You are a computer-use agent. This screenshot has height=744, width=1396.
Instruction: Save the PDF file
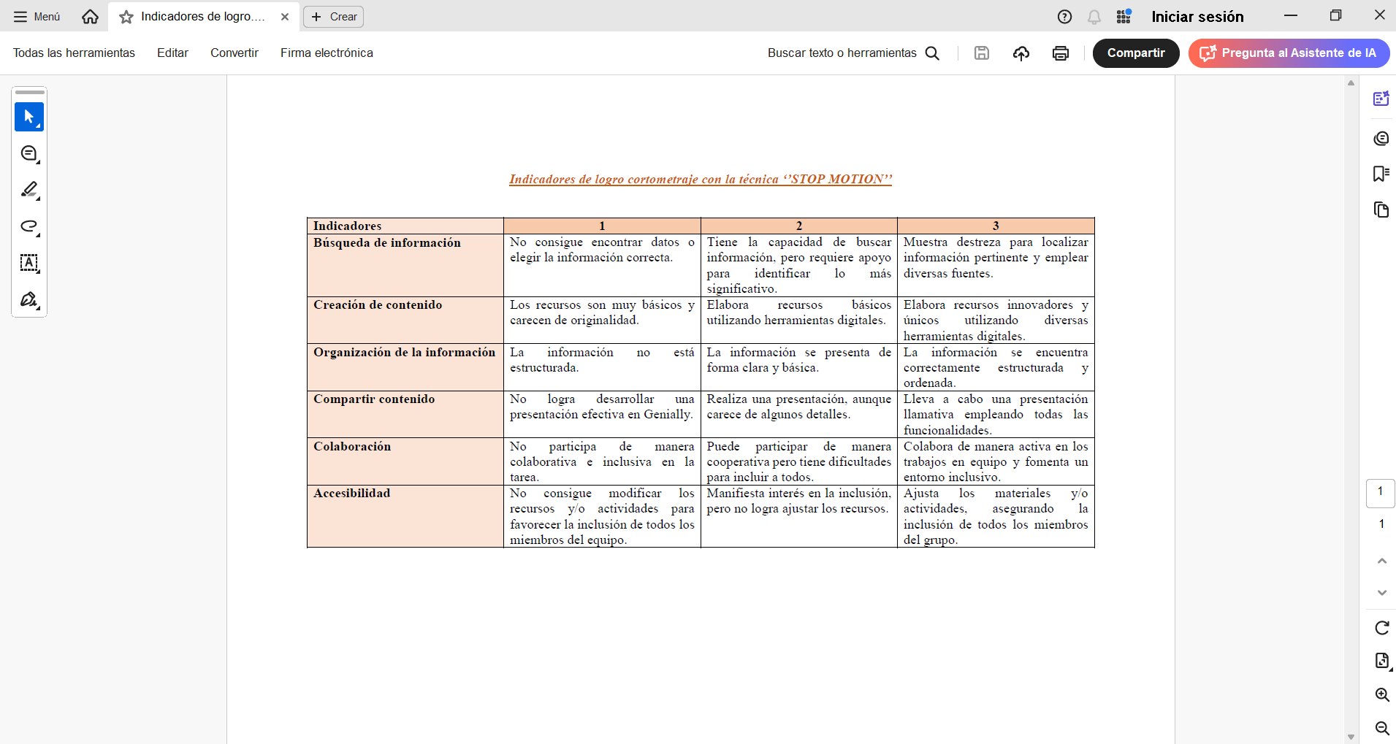[x=982, y=53]
